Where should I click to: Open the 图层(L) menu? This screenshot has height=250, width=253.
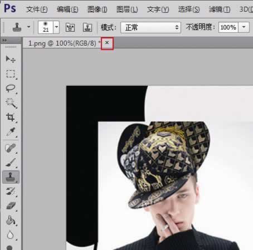click(127, 9)
